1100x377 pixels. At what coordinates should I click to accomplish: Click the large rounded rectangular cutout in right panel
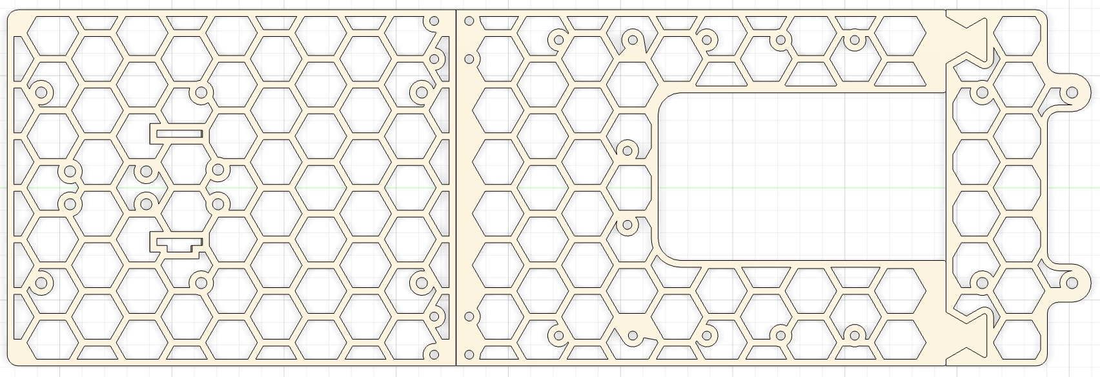coord(800,177)
